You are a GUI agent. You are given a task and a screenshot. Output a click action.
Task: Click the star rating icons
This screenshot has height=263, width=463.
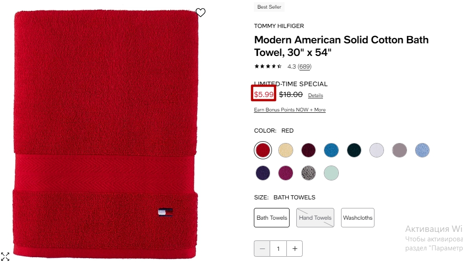point(268,66)
